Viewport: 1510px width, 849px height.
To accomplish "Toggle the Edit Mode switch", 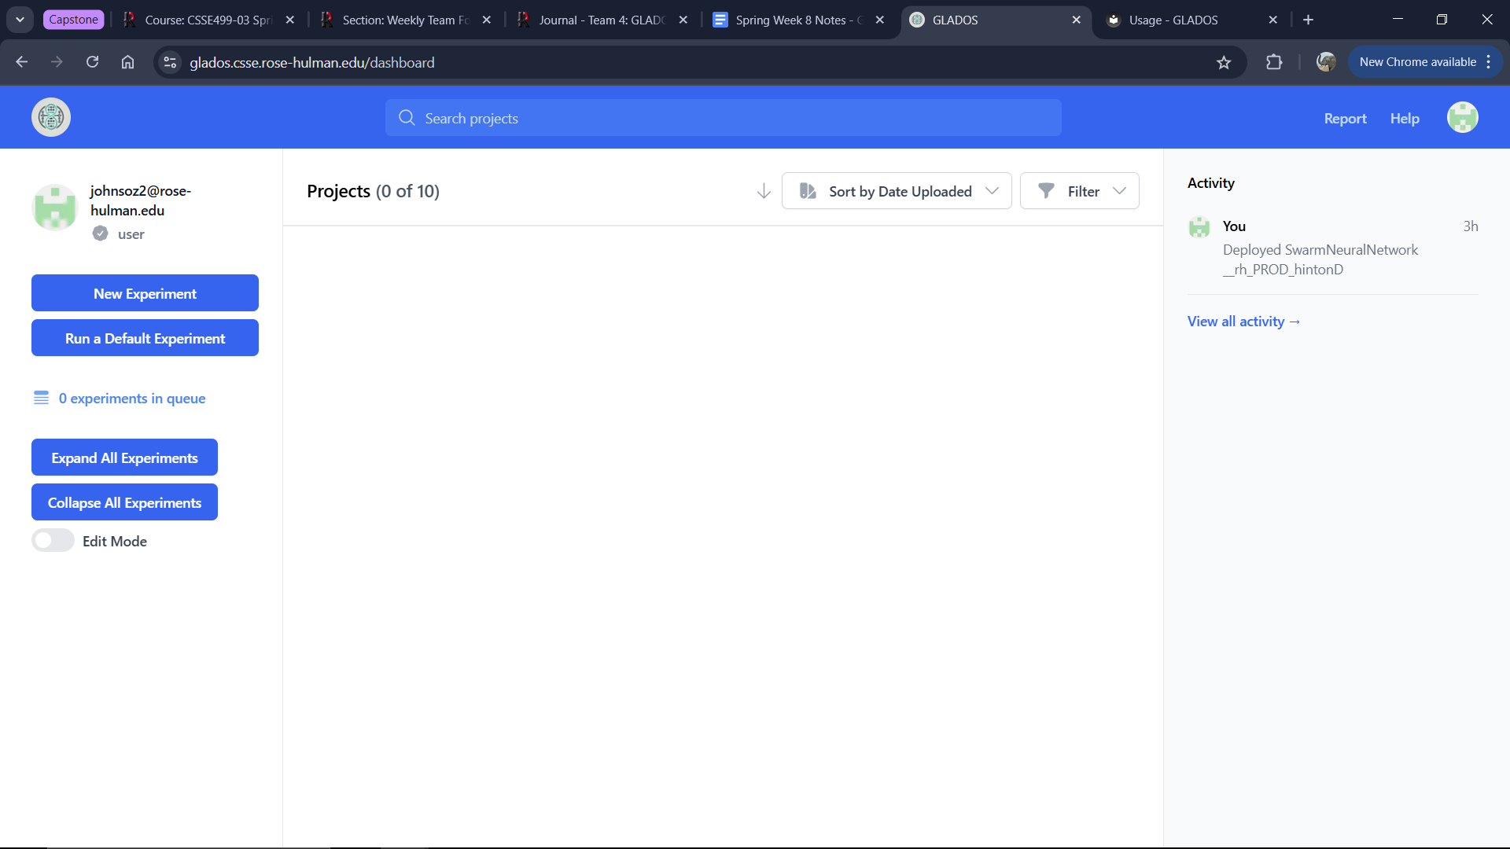I will 53,541.
